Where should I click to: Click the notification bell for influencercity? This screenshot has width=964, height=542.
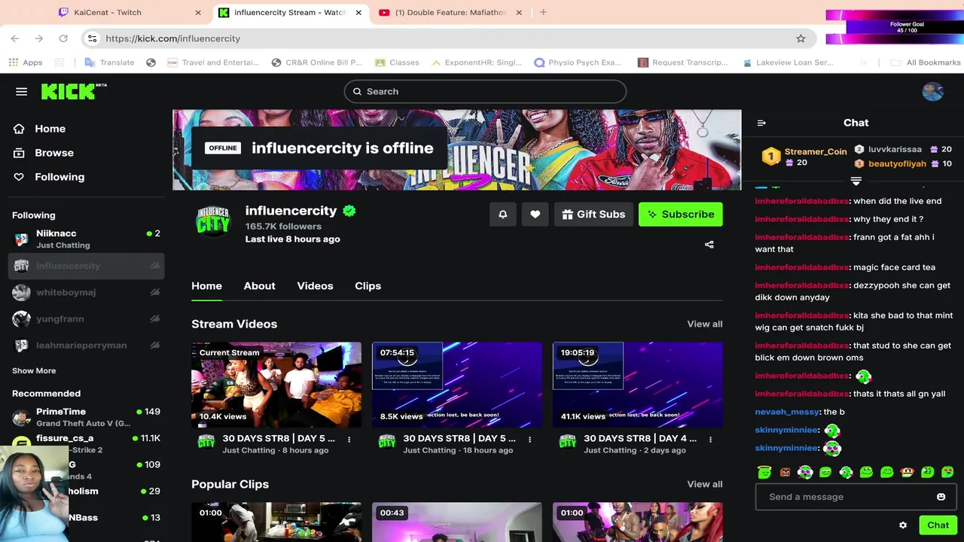click(x=503, y=215)
